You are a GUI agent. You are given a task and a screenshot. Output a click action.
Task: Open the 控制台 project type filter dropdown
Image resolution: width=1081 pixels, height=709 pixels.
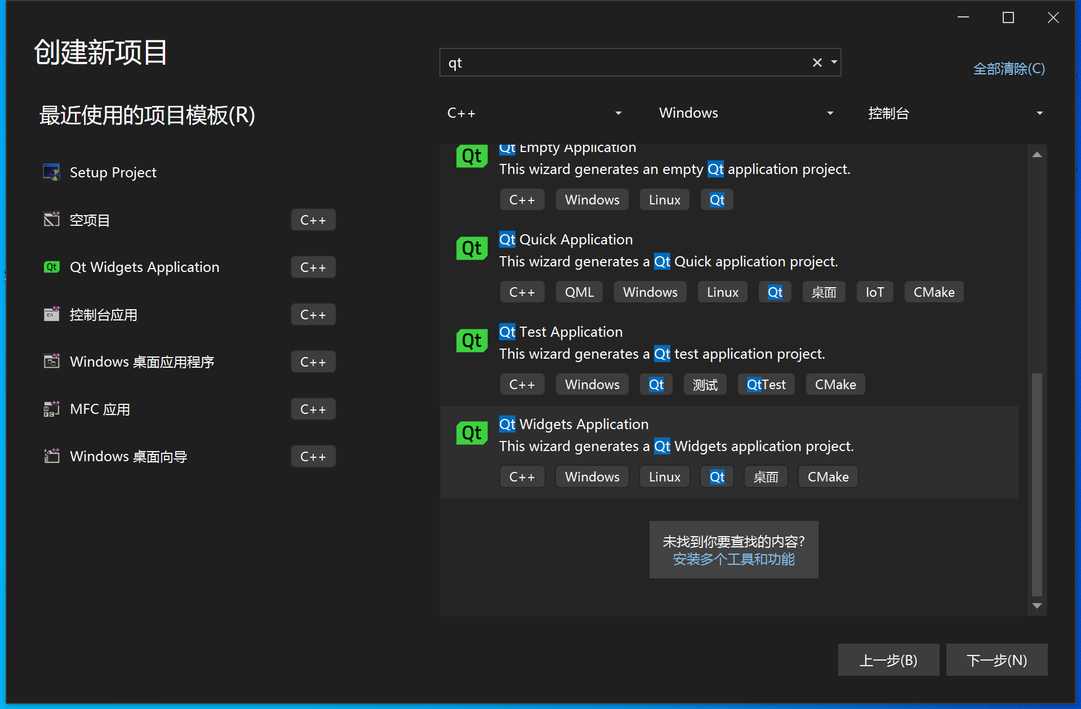coord(955,113)
